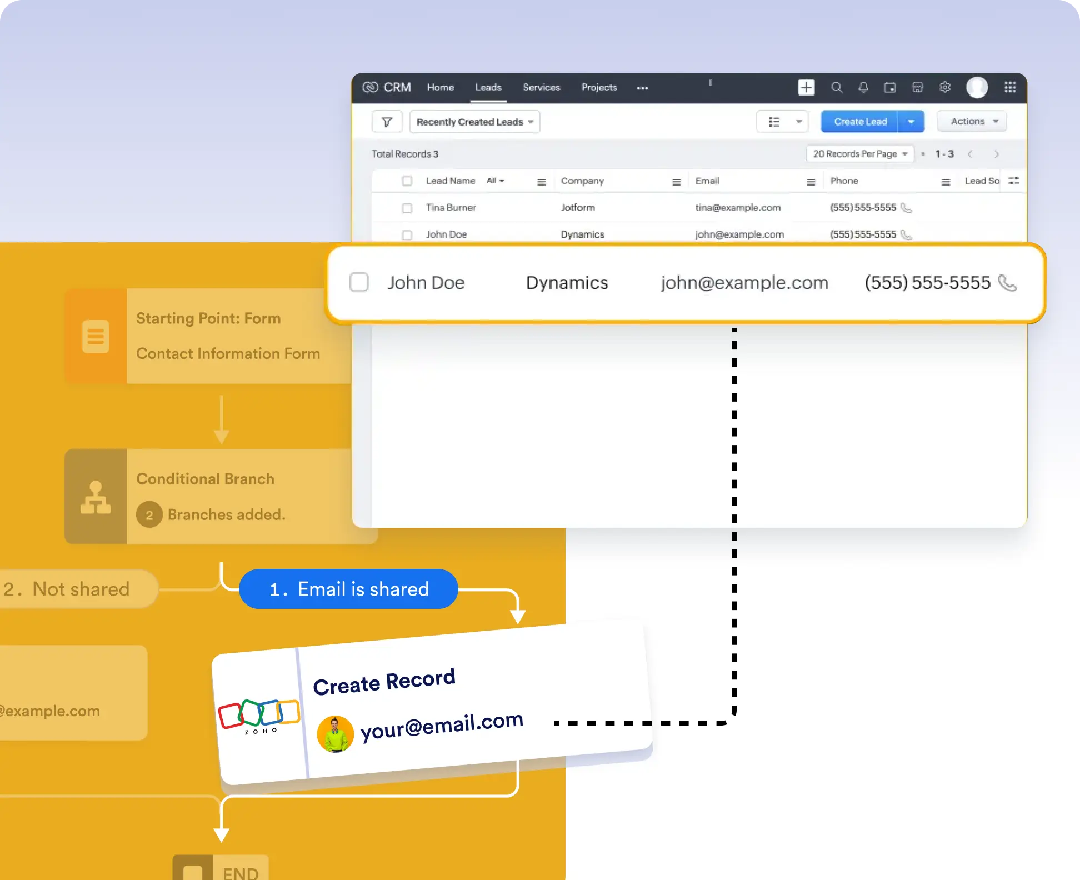This screenshot has height=880, width=1080.
Task: Click the Zoho logo on Create Record card
Action: [x=259, y=717]
